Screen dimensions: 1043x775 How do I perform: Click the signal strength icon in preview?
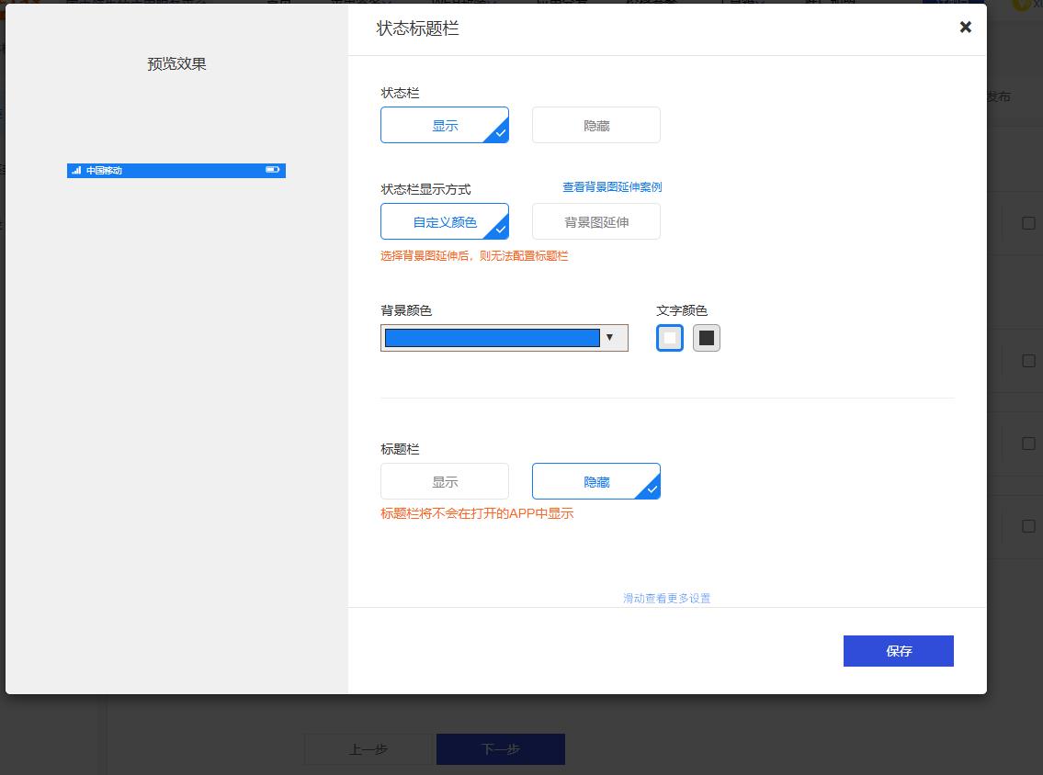tap(76, 171)
